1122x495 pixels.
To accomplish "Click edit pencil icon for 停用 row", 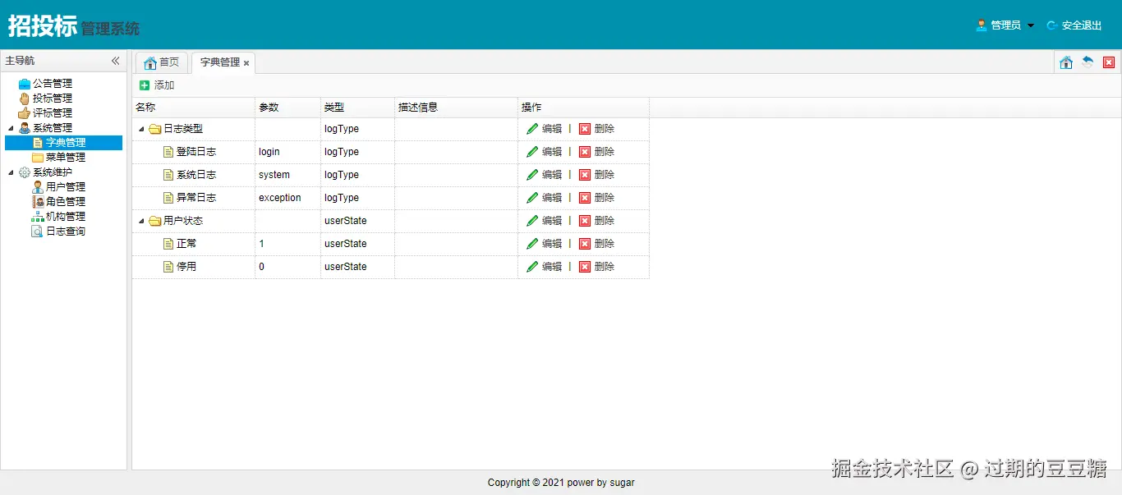I will [532, 267].
